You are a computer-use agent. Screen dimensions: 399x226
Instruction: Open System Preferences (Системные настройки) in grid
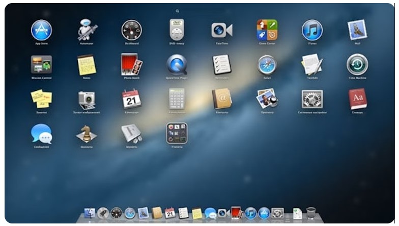pos(312,99)
